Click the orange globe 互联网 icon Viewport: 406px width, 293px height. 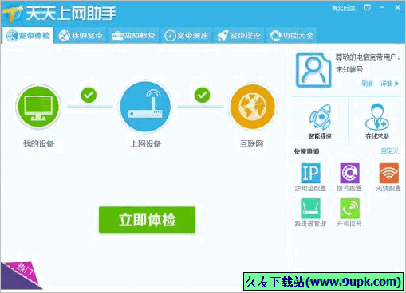coord(252,106)
